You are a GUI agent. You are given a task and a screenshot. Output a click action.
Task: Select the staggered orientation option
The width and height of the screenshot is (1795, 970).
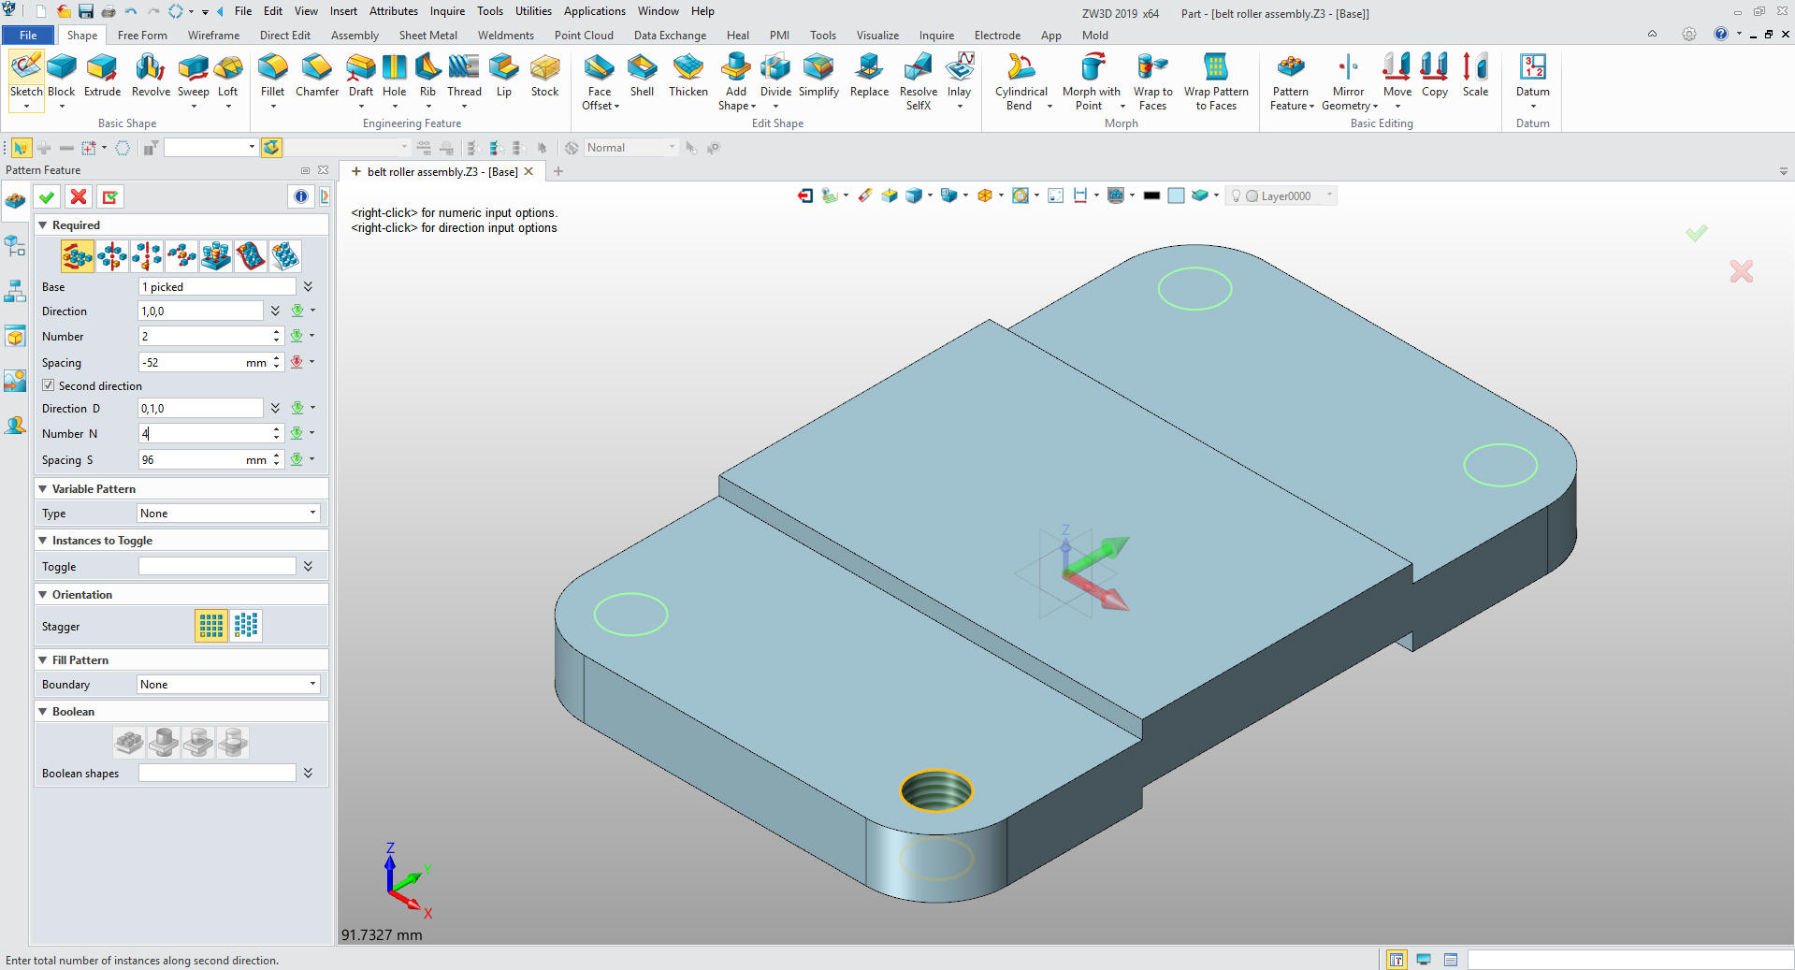(246, 626)
